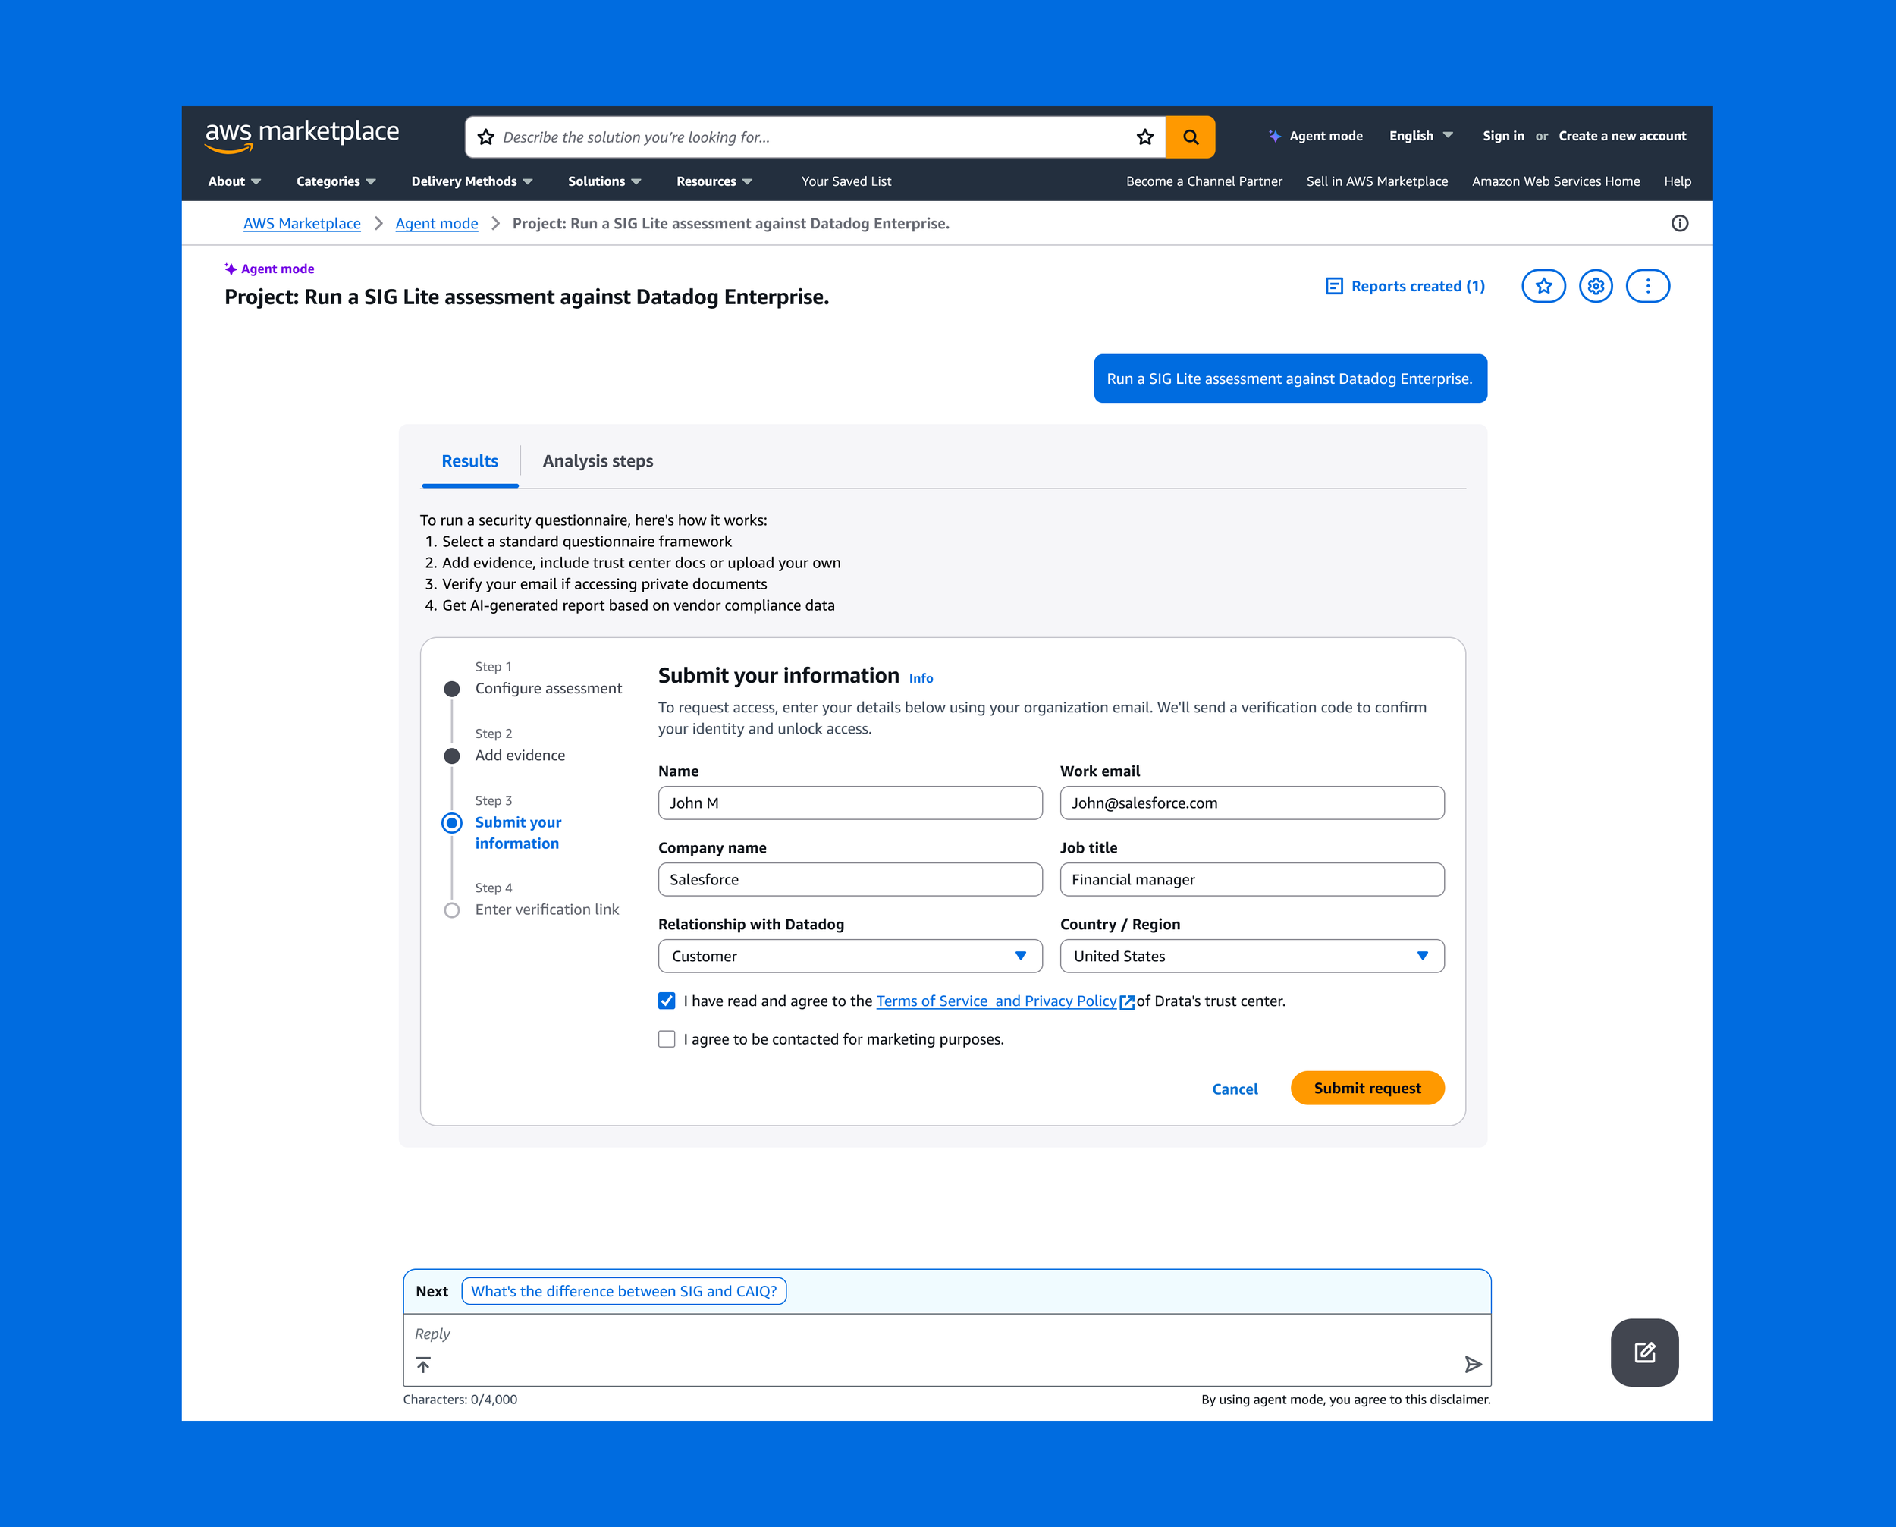Click the Cancel button
The height and width of the screenshot is (1527, 1896).
point(1234,1089)
